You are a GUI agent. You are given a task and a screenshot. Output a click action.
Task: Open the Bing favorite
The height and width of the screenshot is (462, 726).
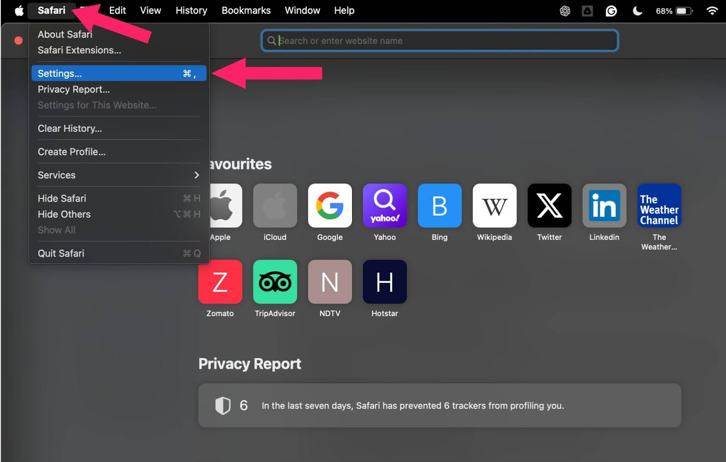(439, 205)
